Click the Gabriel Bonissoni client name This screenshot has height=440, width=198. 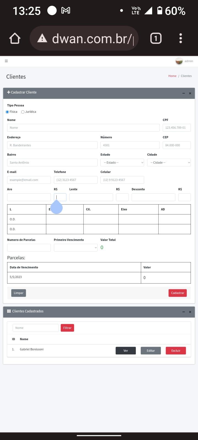(32, 349)
